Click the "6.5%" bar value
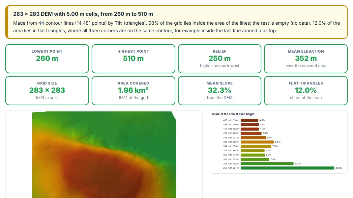 [270, 137]
